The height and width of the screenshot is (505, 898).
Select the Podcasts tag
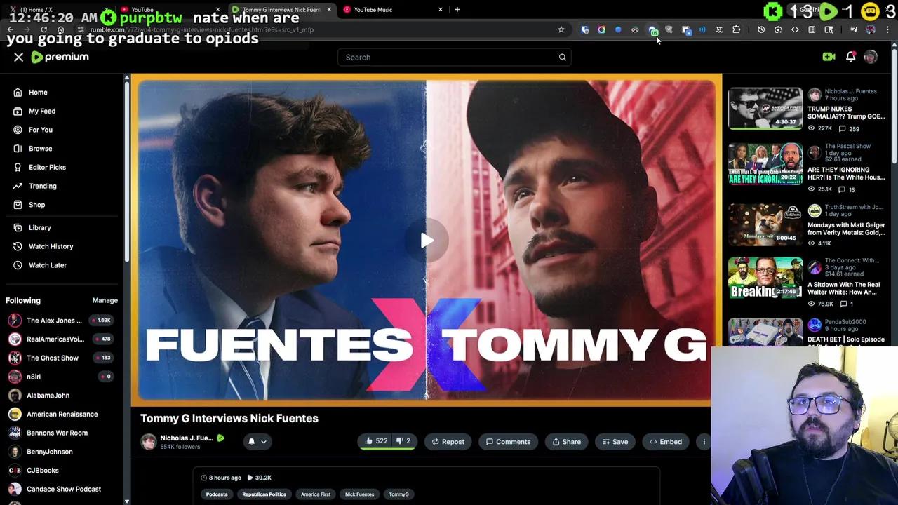click(x=217, y=494)
